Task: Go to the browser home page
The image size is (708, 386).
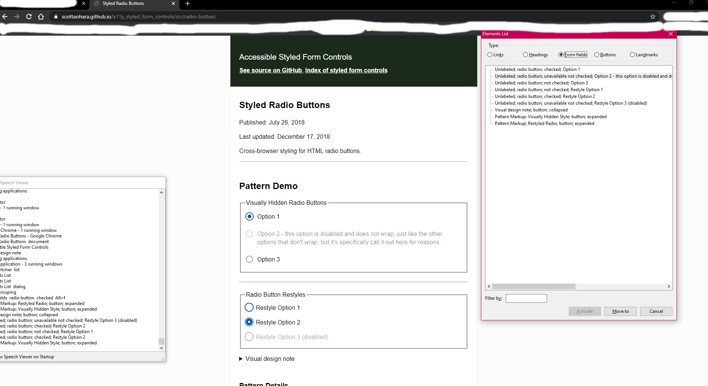Action: 41,17
